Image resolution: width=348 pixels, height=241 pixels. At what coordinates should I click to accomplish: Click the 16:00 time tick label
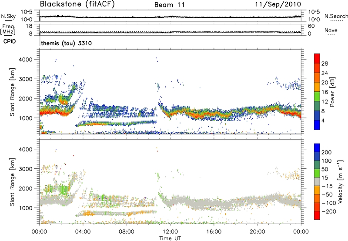pyautogui.click(x=214, y=232)
